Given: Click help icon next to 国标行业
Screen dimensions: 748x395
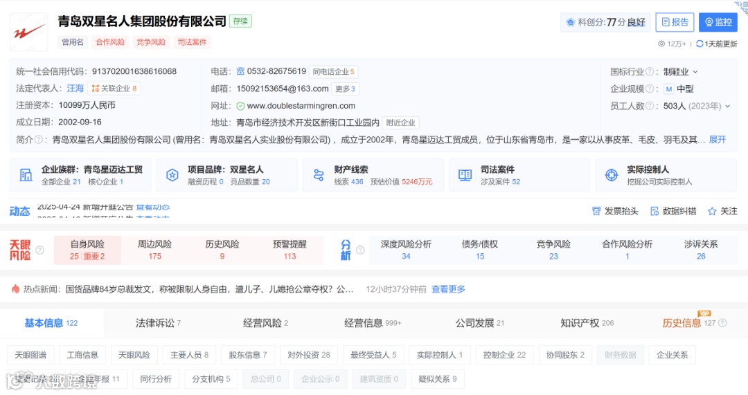Looking at the screenshot, I should click(649, 71).
